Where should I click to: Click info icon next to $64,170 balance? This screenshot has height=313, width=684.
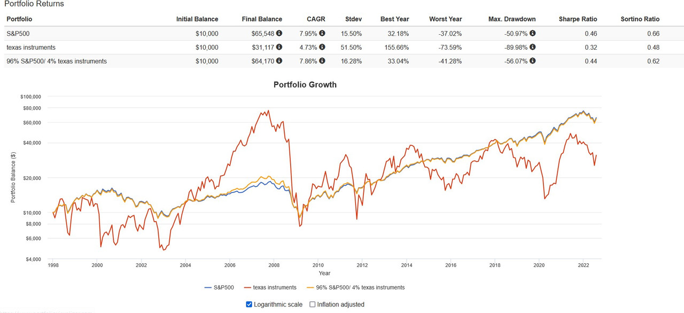[x=279, y=61]
